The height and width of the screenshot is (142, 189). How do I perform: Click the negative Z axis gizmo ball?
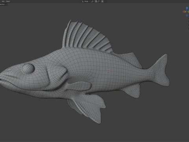coord(187,15)
